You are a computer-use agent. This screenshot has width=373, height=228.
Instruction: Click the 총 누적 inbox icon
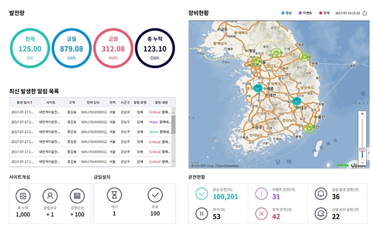click(23, 196)
